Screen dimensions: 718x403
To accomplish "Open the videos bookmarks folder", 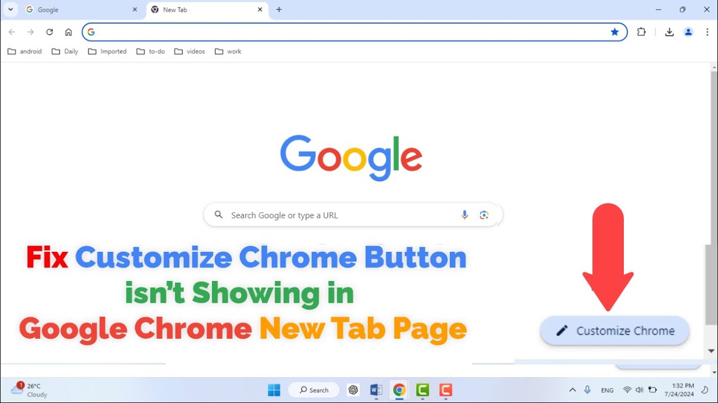I will tap(190, 51).
